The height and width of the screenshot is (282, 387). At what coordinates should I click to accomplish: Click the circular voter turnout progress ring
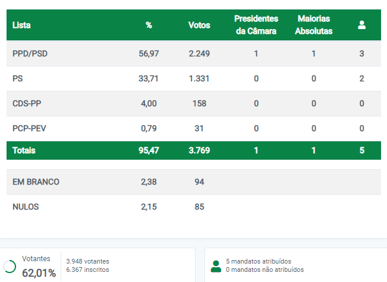(x=10, y=267)
